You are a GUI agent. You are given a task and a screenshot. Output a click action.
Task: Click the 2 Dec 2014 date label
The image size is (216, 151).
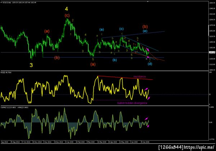[47, 142]
